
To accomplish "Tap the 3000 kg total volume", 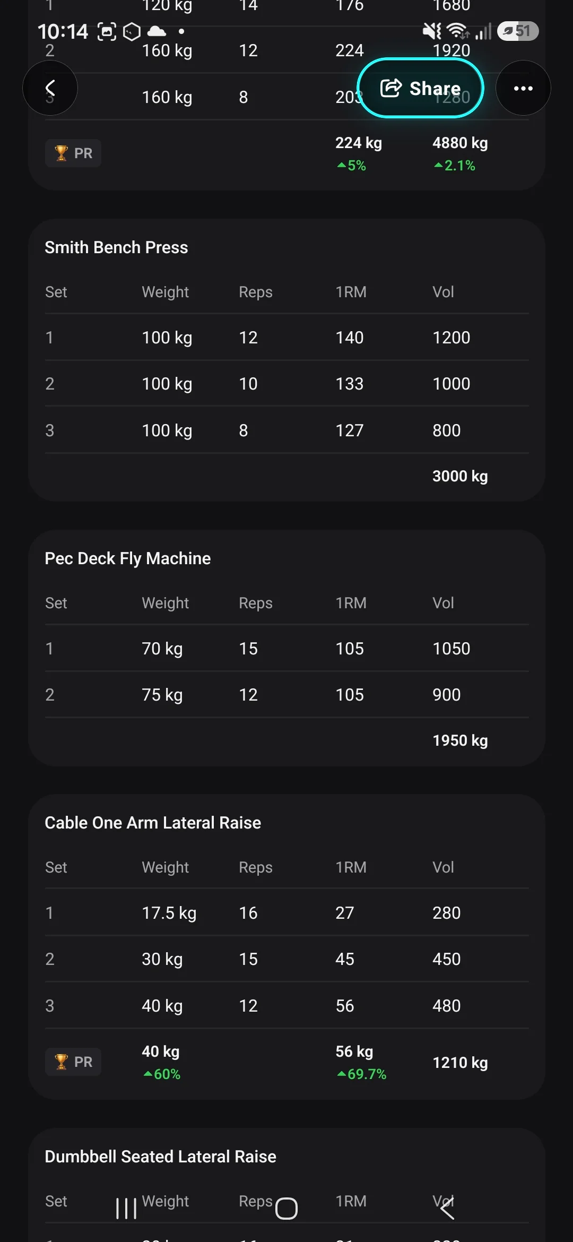I will pos(460,476).
